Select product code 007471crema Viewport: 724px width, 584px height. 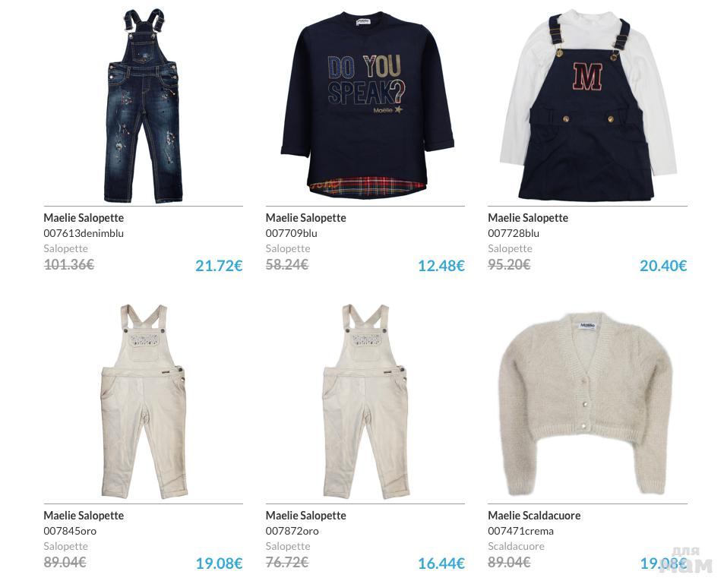[x=520, y=531]
